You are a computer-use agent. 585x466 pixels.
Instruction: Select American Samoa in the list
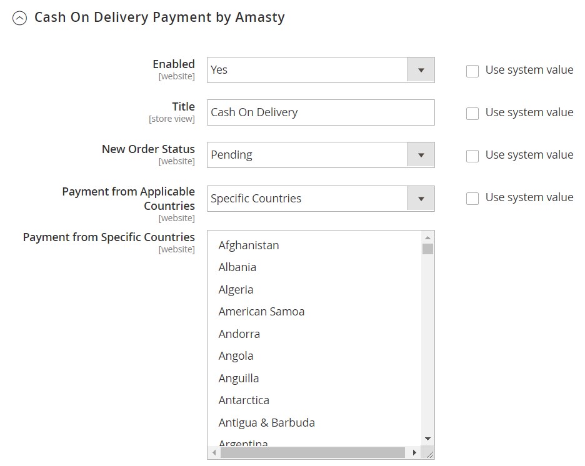(261, 312)
